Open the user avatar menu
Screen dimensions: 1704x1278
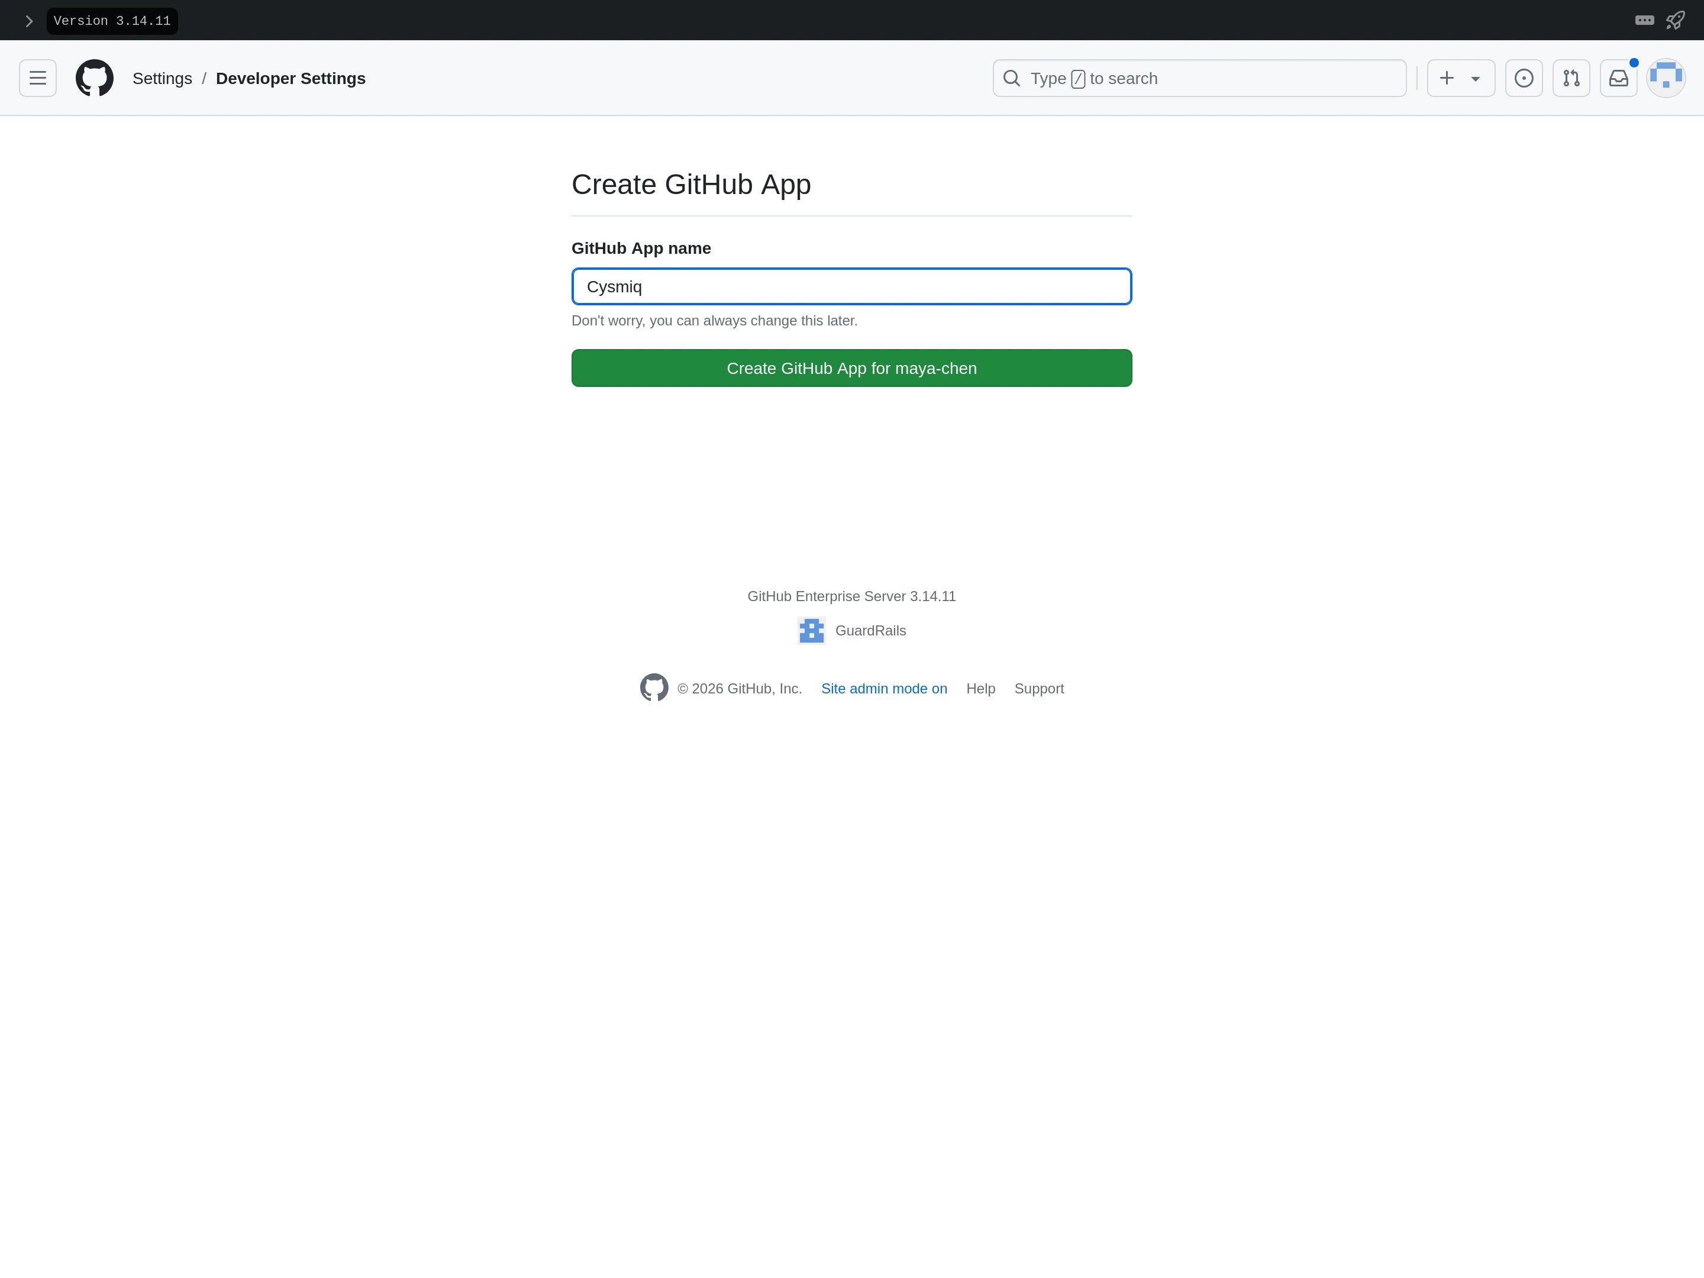coord(1666,78)
